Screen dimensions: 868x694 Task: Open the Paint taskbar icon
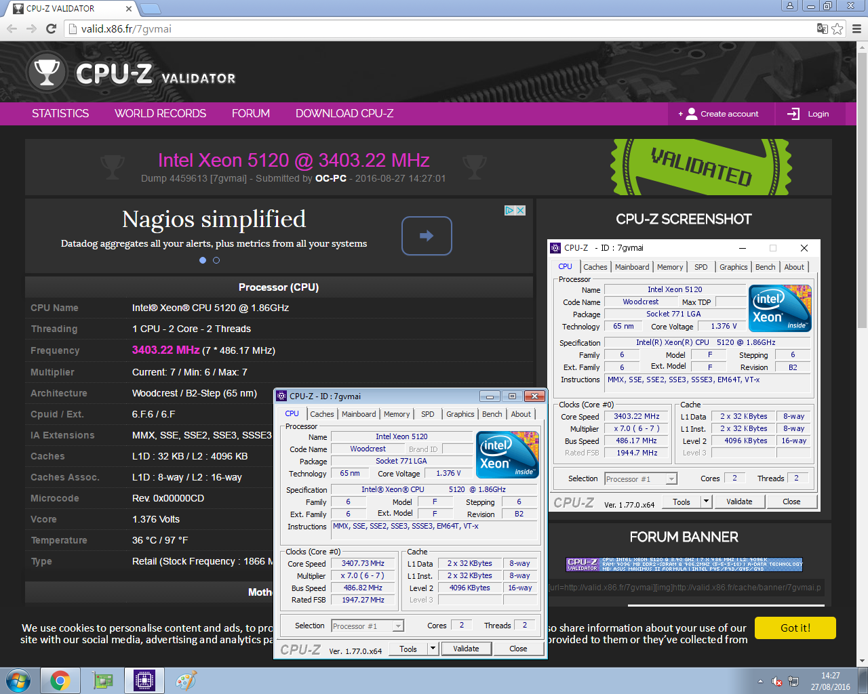[186, 680]
